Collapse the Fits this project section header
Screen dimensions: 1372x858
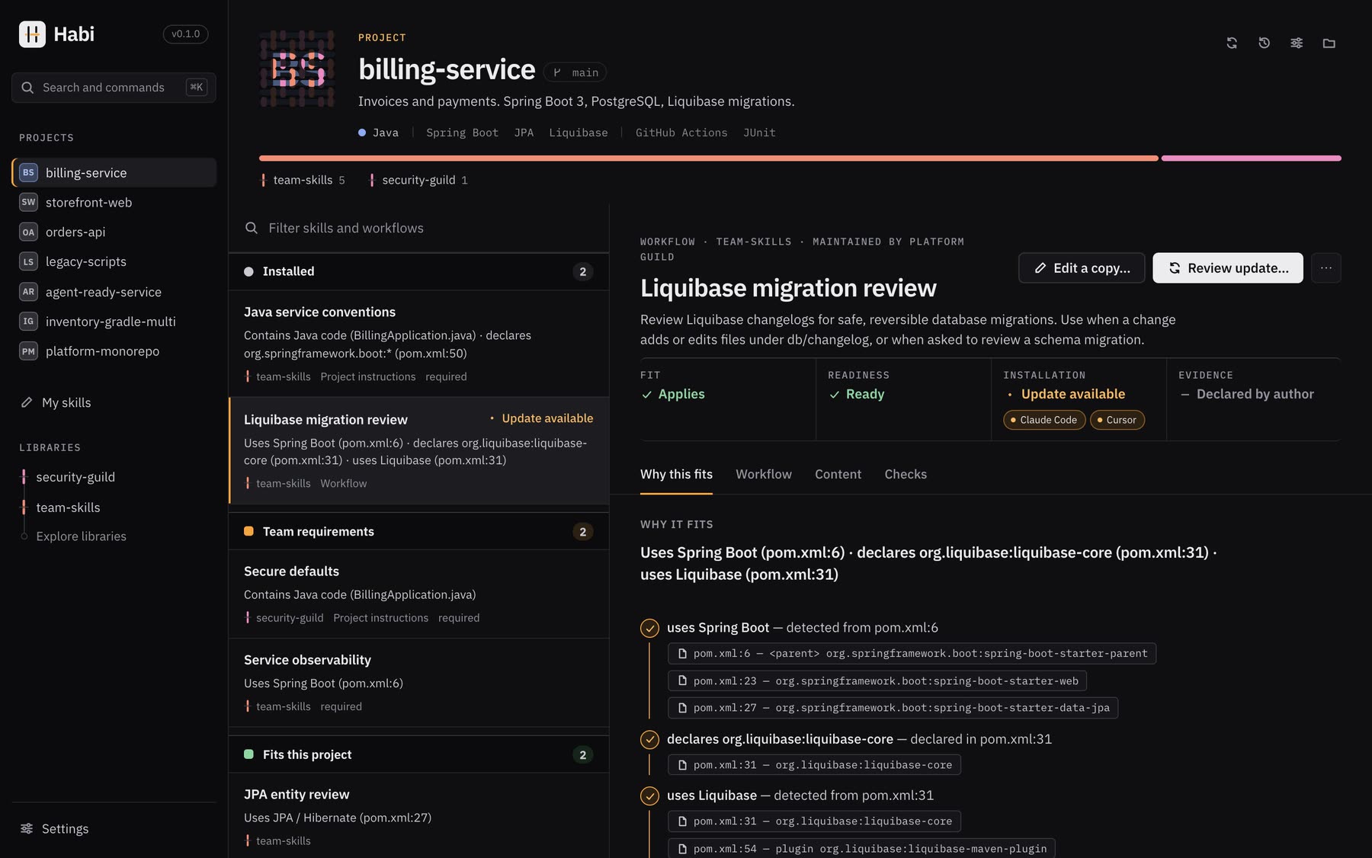click(418, 754)
